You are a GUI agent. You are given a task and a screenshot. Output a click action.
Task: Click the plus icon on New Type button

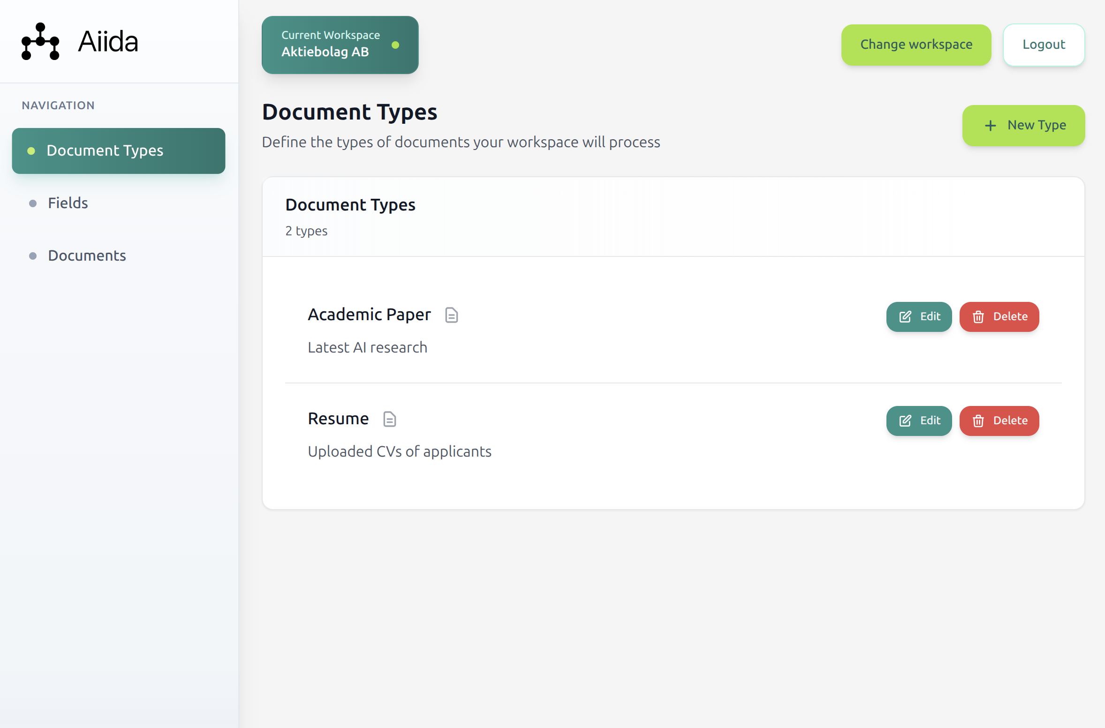990,125
